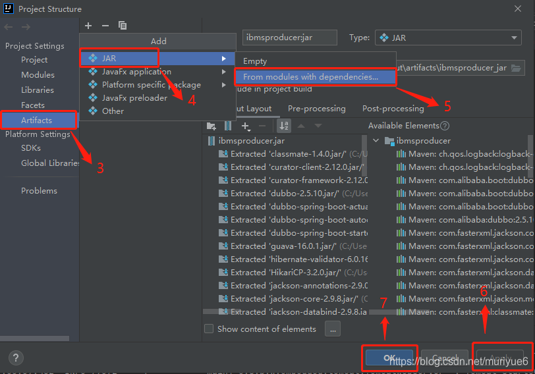Expand the JAR submenu arrow

pyautogui.click(x=223, y=59)
